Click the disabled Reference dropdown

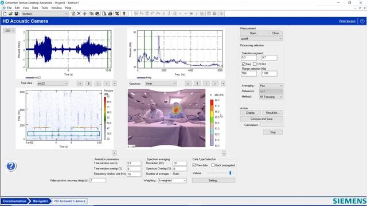[271, 92]
